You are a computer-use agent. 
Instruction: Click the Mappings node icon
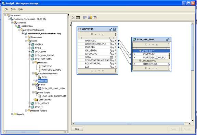(36, 81)
